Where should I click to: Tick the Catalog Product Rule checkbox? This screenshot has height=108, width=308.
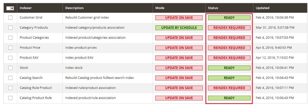click(x=11, y=98)
